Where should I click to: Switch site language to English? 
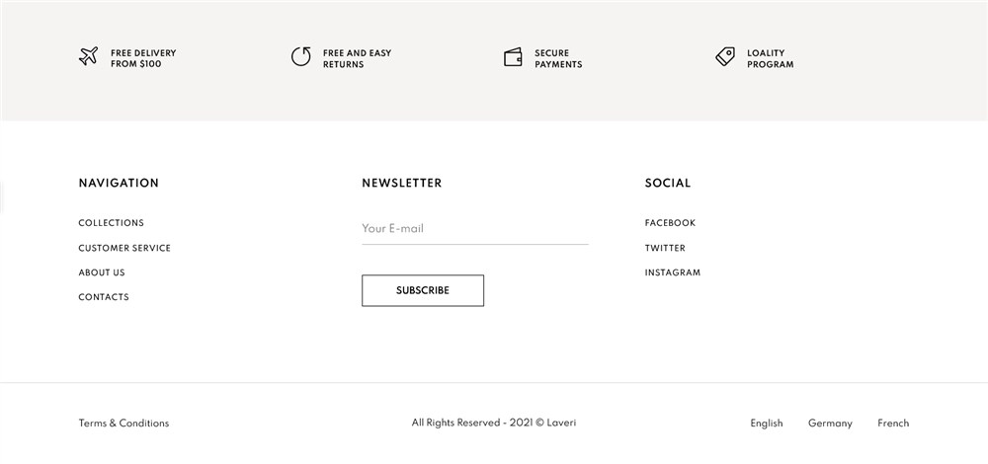(767, 424)
